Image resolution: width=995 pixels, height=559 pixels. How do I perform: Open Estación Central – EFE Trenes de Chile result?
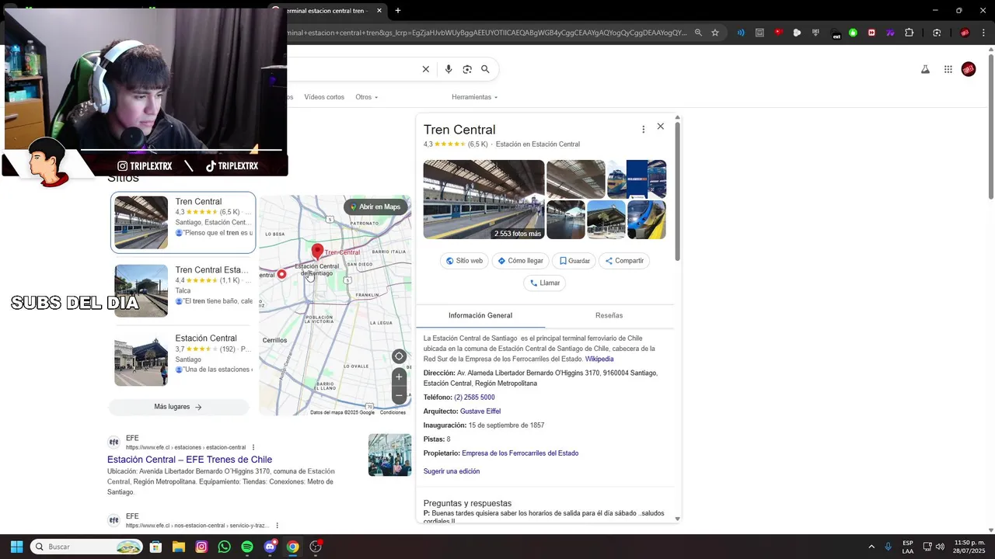[x=190, y=460]
